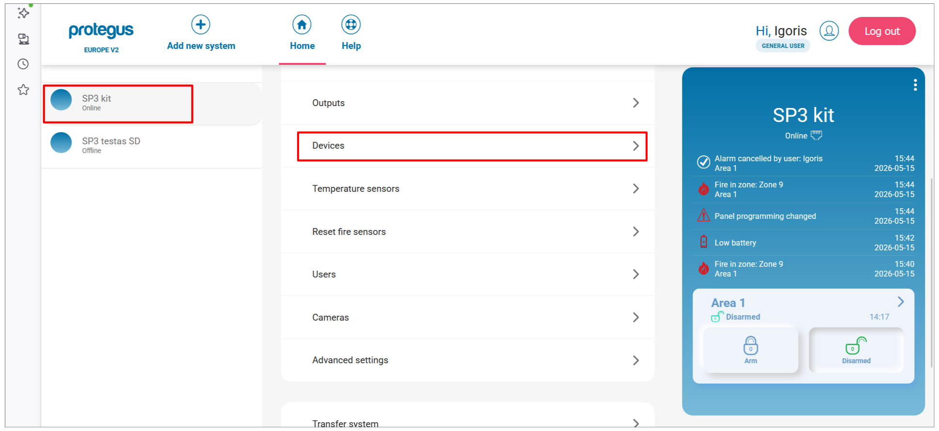
Task: Expand the Temperature sensors chevron
Action: (x=636, y=188)
